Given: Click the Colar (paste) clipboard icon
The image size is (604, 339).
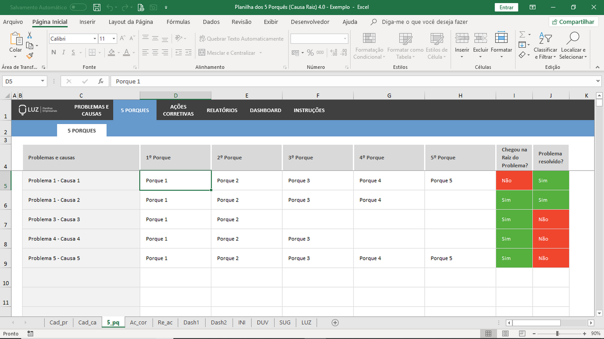Looking at the screenshot, I should coord(16,40).
